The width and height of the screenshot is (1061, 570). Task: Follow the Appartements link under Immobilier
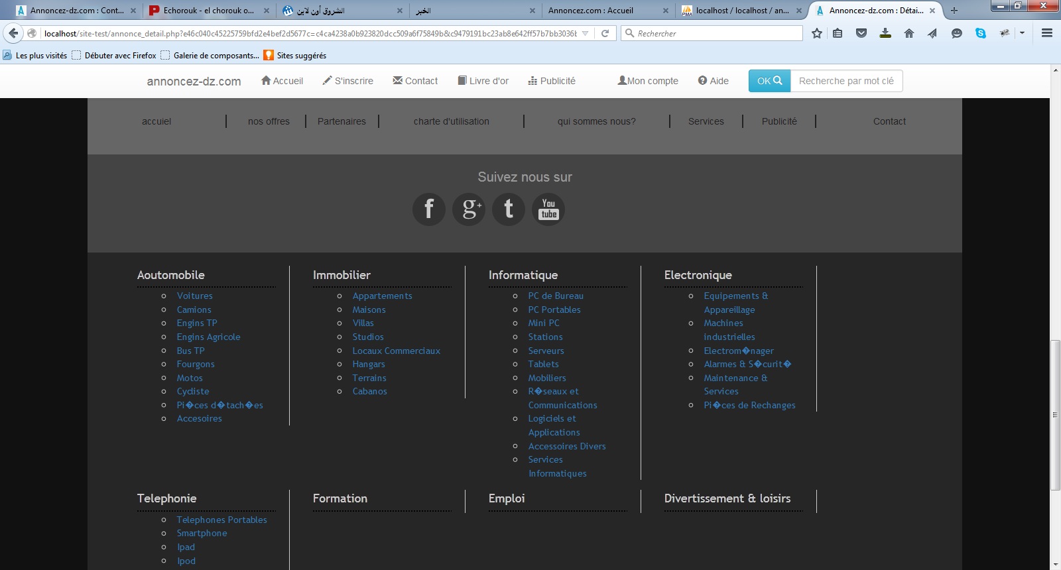382,296
